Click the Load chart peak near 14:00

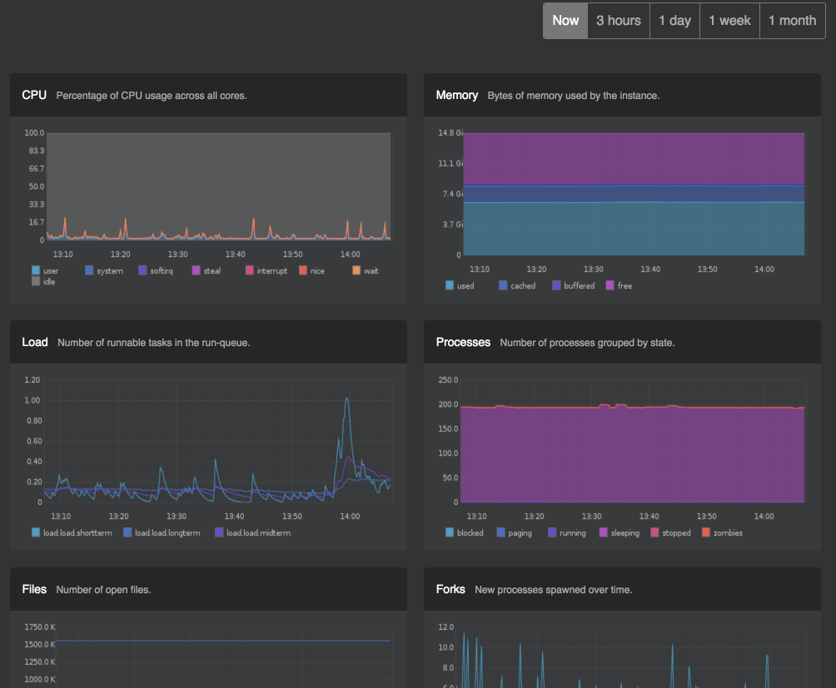[347, 398]
